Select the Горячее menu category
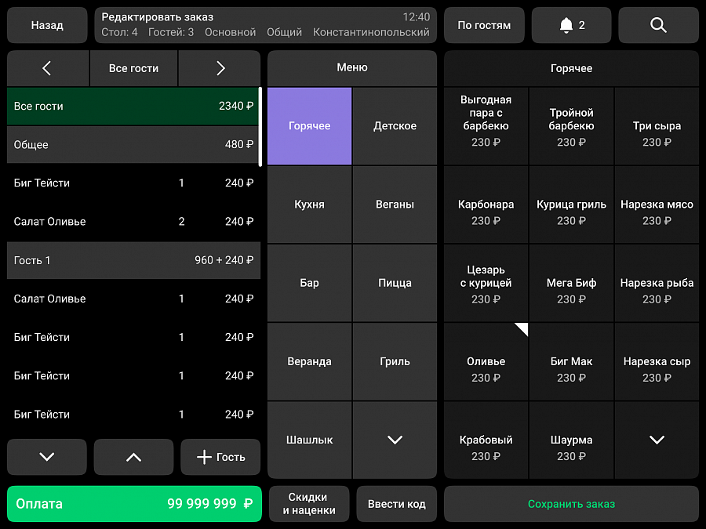706x529 pixels. 309,126
